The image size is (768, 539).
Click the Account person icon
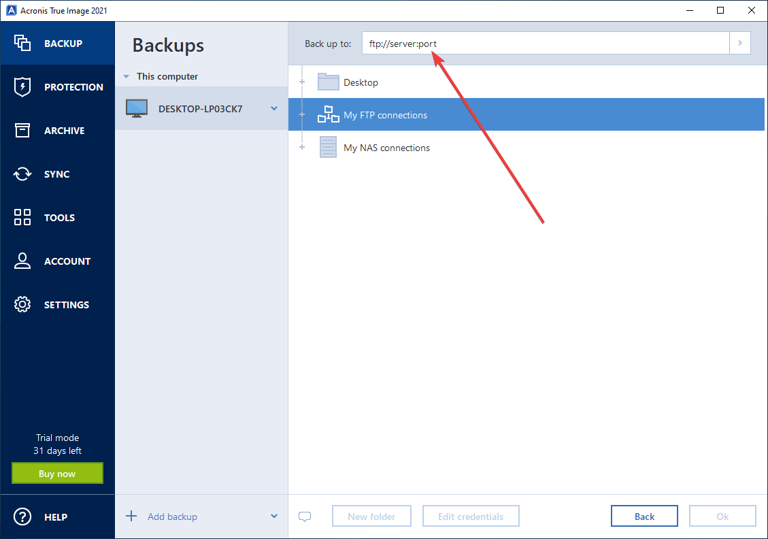click(x=22, y=261)
